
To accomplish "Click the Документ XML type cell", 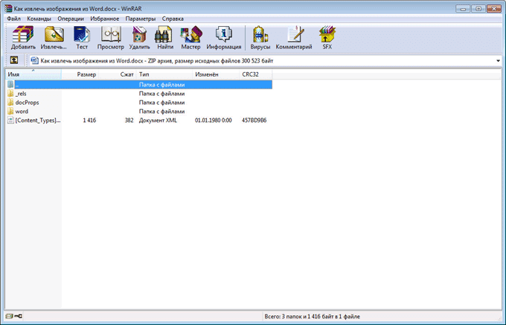I will 158,120.
